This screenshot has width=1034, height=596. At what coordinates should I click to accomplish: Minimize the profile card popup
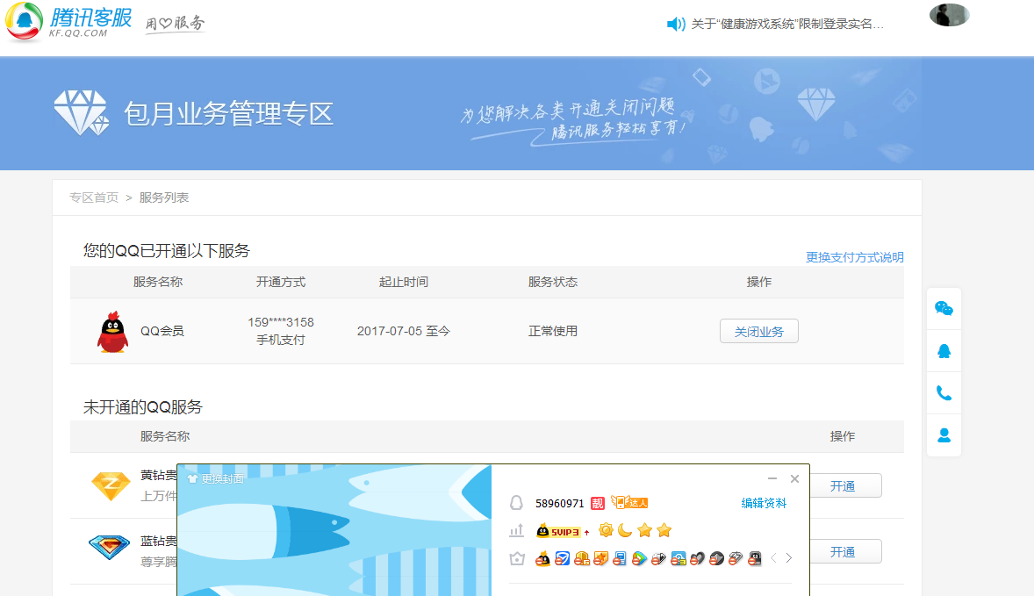[x=772, y=478]
